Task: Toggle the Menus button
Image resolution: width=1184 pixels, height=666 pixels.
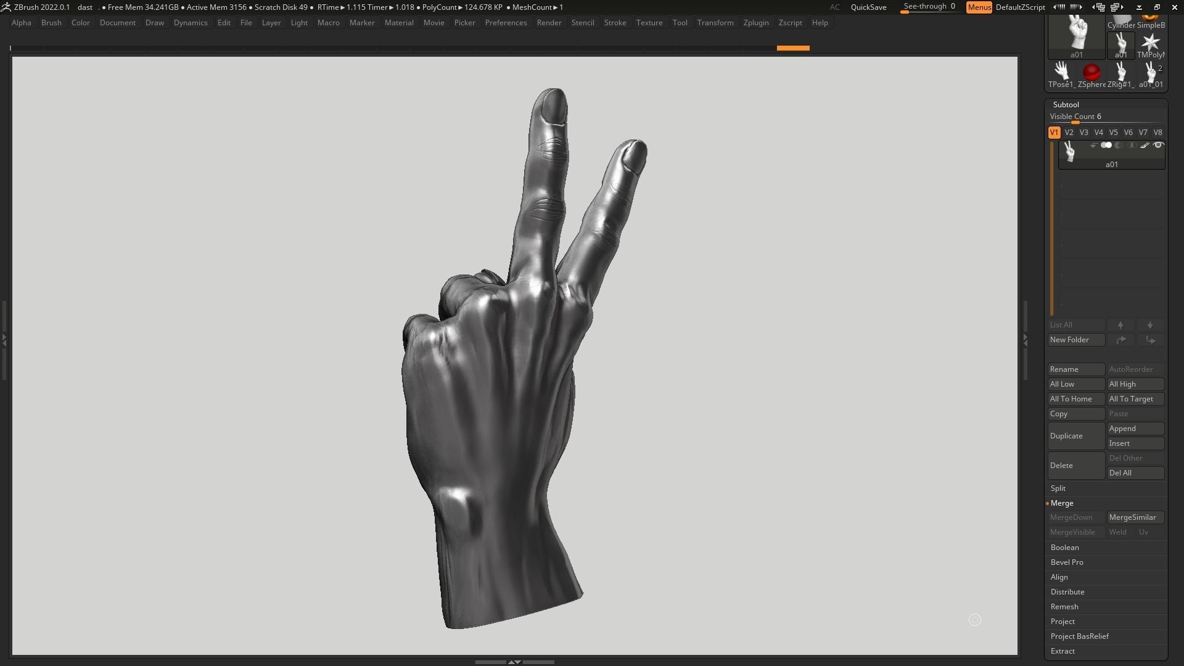Action: click(979, 7)
